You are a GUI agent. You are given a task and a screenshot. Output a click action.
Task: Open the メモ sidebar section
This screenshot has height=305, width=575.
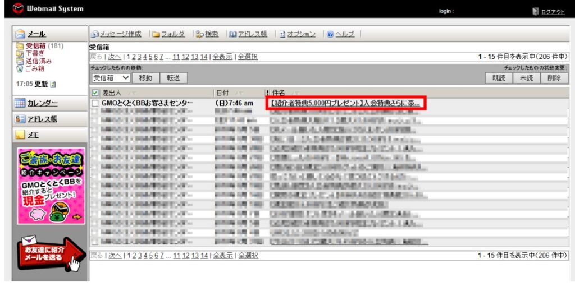pyautogui.click(x=33, y=135)
